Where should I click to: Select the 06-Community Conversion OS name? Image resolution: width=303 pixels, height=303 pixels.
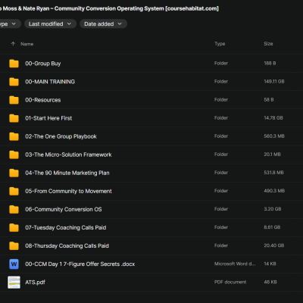(64, 209)
